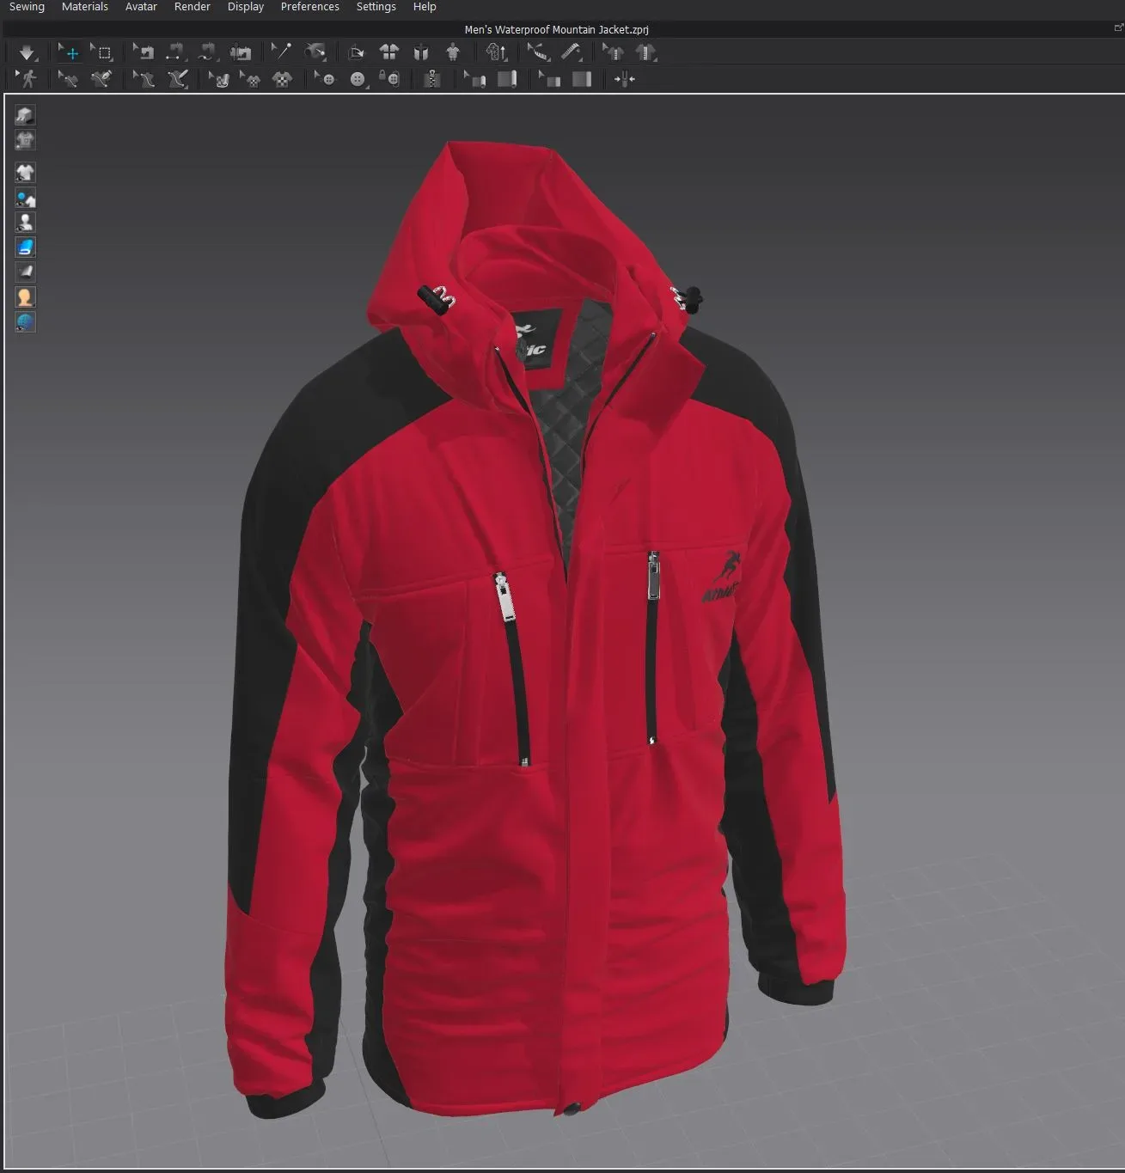The image size is (1125, 1173).
Task: Select the Select/Move cyan cross tool
Action: point(69,52)
